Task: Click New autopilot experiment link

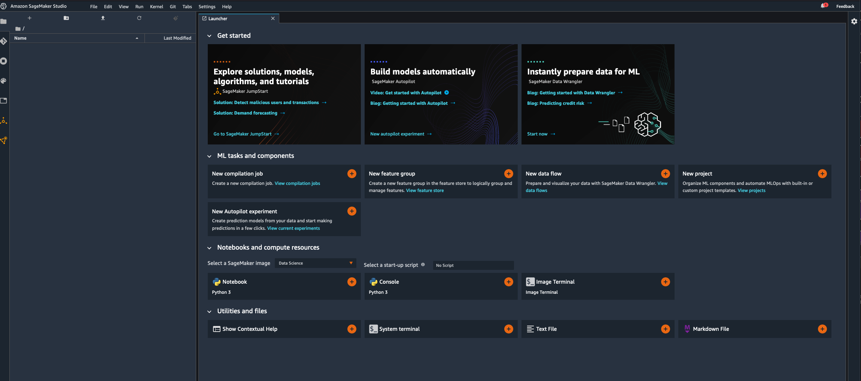Action: [x=401, y=134]
